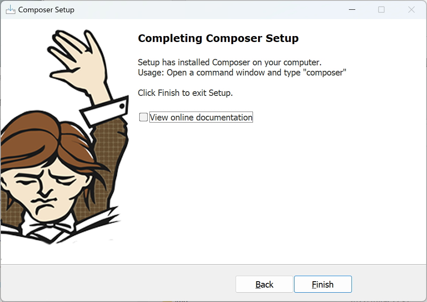The width and height of the screenshot is (427, 302).
Task: Click the "Click Finish to exit Setup" text
Action: coord(185,93)
